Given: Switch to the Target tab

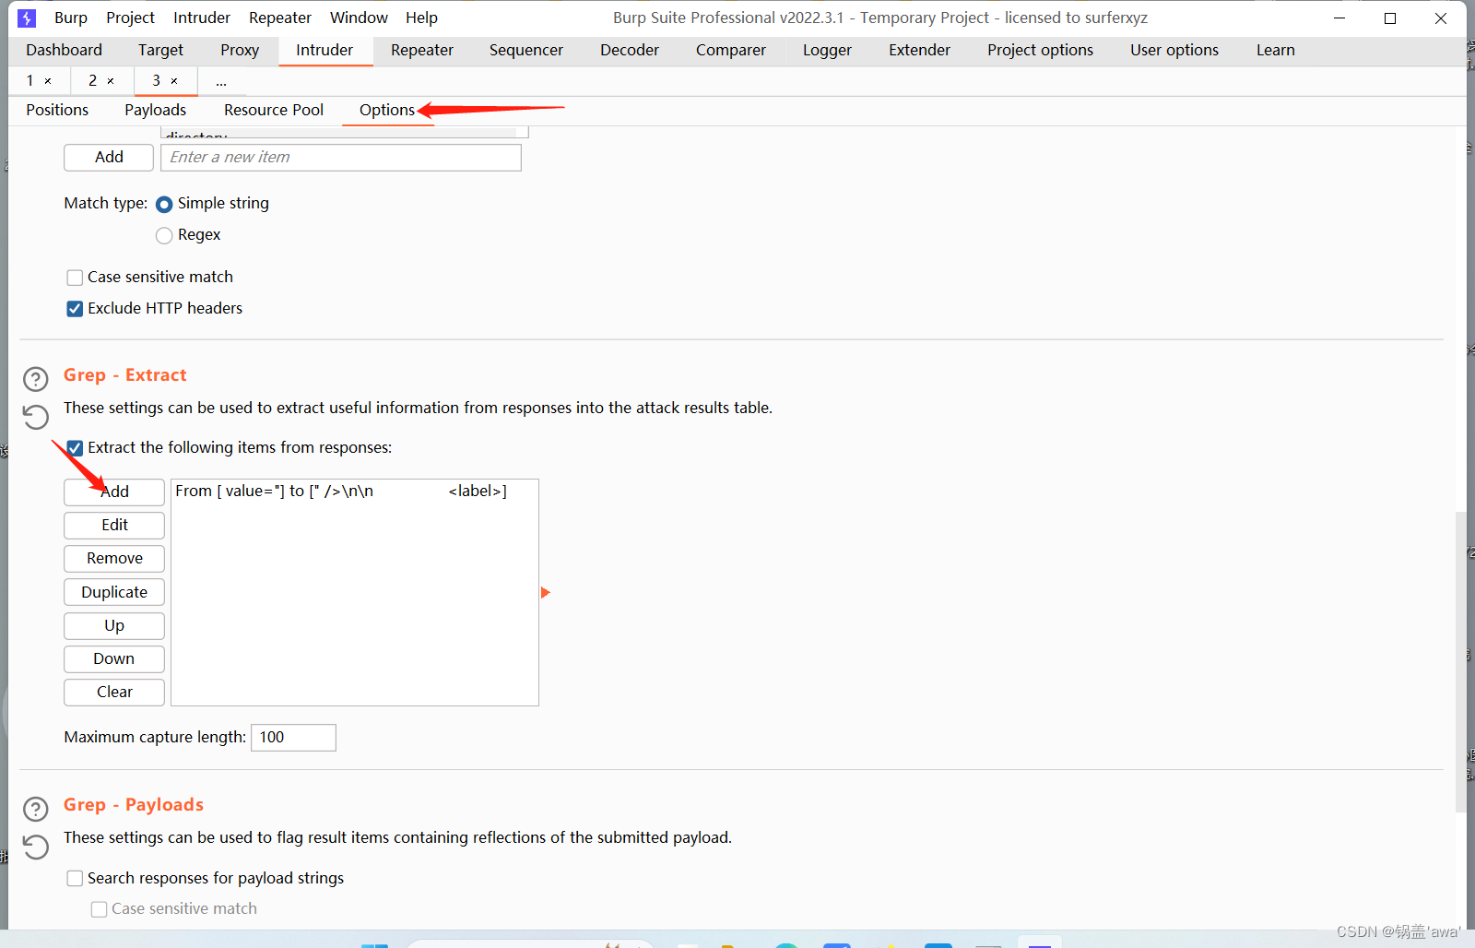Looking at the screenshot, I should (160, 50).
